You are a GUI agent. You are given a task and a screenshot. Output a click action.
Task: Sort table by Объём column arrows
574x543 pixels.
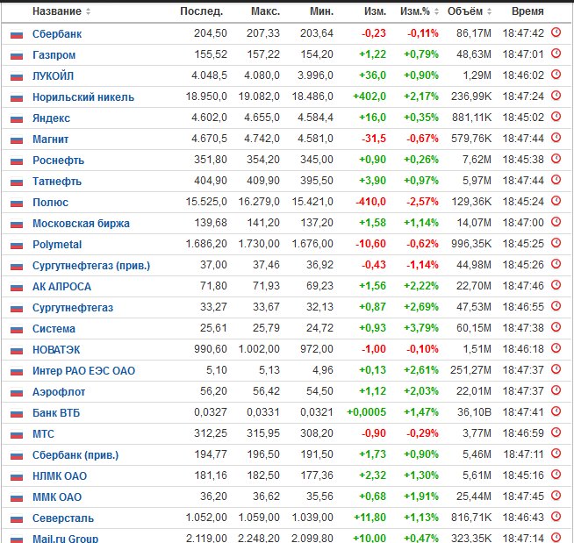tap(489, 11)
